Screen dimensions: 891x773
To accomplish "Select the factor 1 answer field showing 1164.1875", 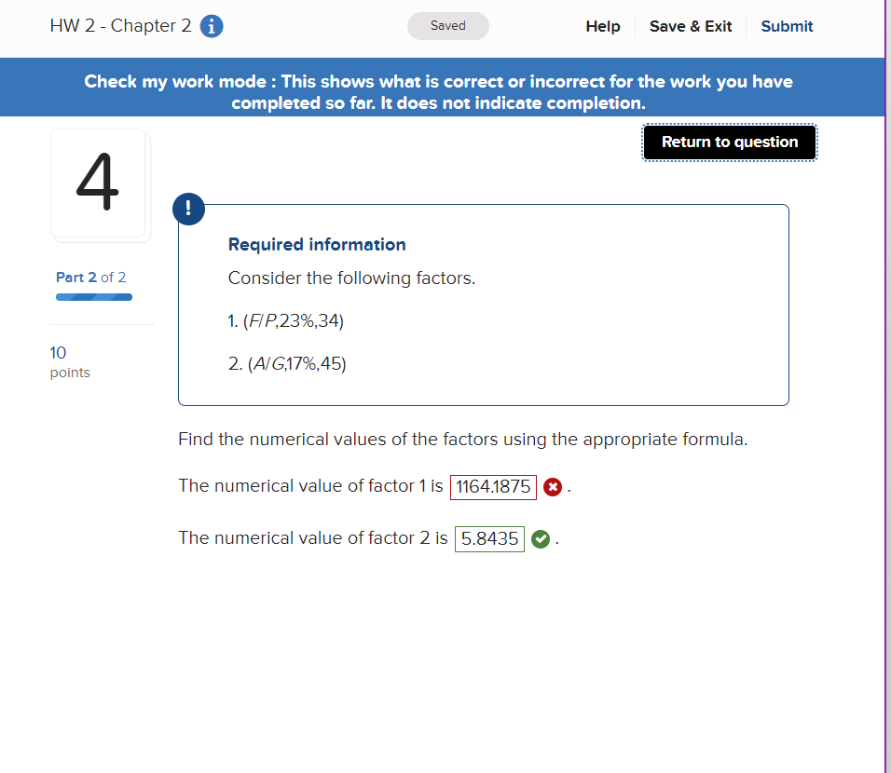I will tap(493, 486).
